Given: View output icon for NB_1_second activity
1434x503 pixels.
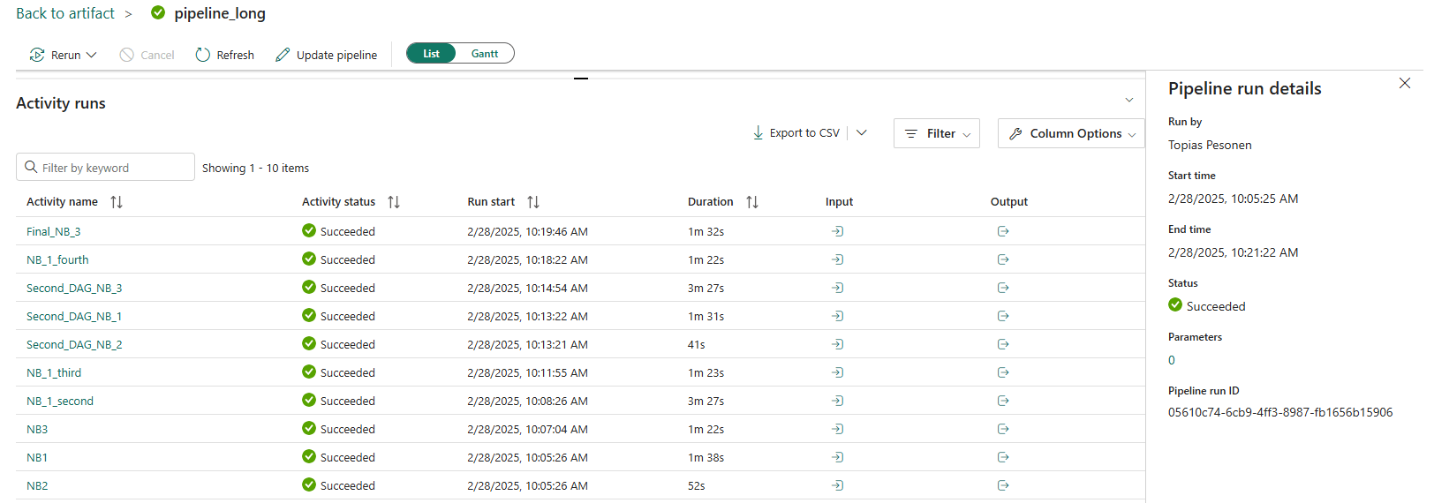Looking at the screenshot, I should pos(1002,401).
